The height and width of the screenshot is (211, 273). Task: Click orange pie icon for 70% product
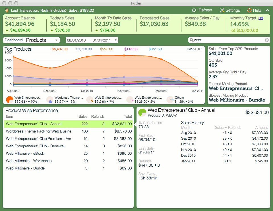coord(10,100)
